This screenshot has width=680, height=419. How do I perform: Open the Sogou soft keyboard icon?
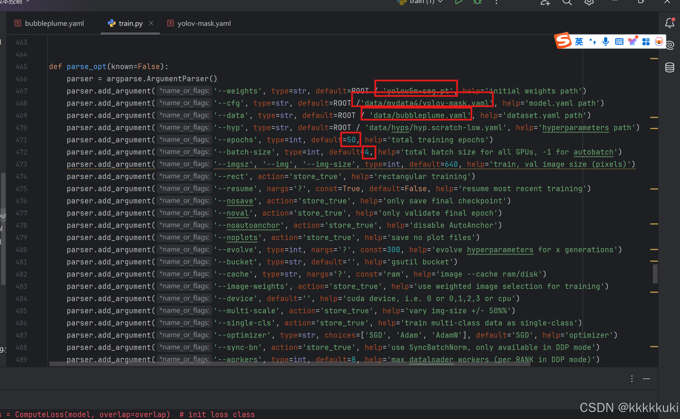(x=619, y=41)
